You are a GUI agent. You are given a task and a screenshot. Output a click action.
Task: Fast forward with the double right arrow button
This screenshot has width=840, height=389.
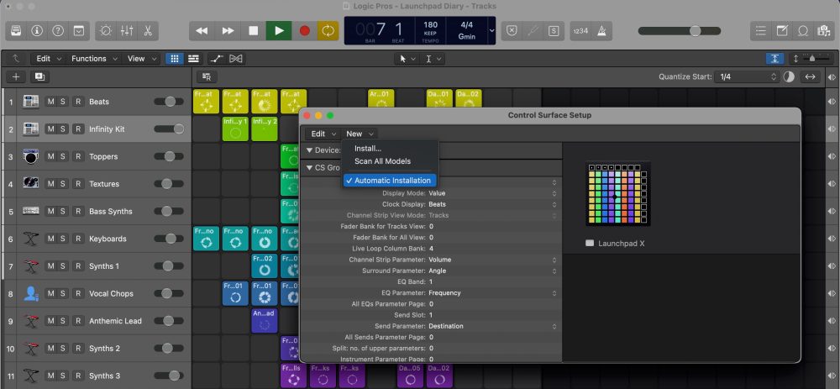coord(228,31)
